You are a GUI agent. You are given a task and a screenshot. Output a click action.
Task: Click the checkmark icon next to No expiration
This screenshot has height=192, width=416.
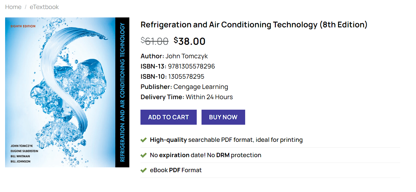[x=143, y=155]
